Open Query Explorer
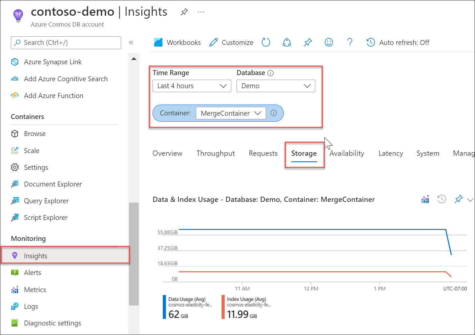The width and height of the screenshot is (475, 335). [x=46, y=201]
